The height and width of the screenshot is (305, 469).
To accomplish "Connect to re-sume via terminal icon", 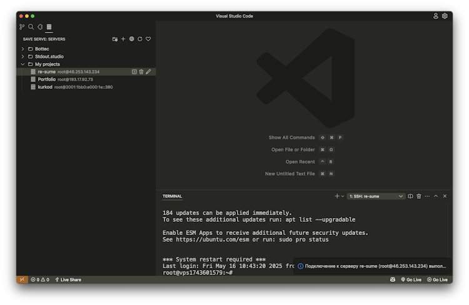I will click(x=134, y=72).
